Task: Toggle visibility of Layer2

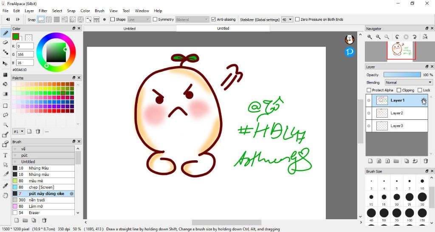Action: tap(369, 113)
